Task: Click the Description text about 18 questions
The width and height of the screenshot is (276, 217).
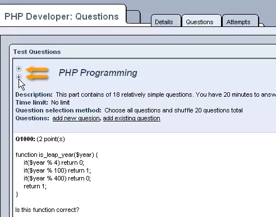Action: pos(166,94)
